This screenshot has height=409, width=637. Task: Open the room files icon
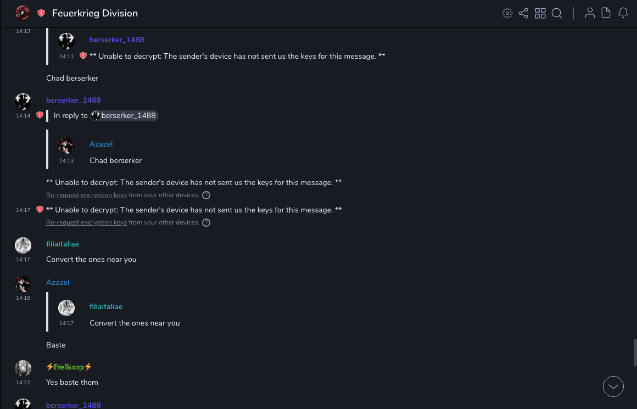(x=606, y=13)
